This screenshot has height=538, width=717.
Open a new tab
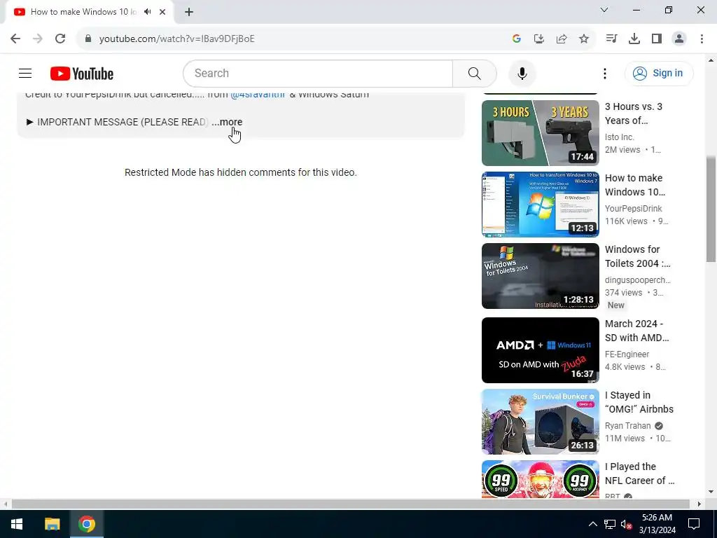[189, 12]
